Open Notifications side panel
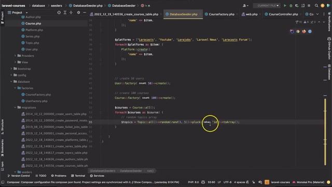Viewport: 332px width, 187px height. click(329, 22)
